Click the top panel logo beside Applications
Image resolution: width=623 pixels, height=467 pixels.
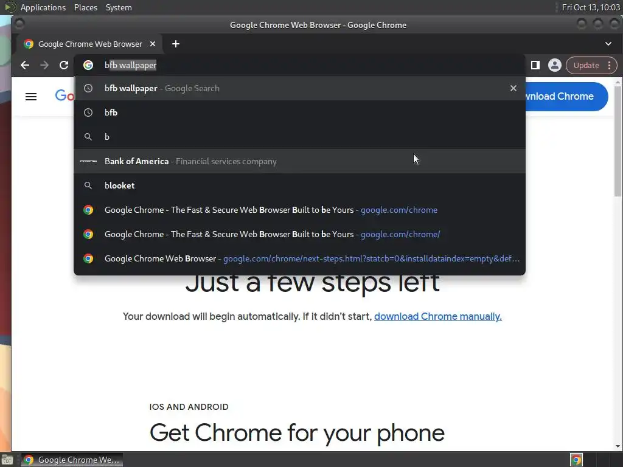[x=10, y=7]
